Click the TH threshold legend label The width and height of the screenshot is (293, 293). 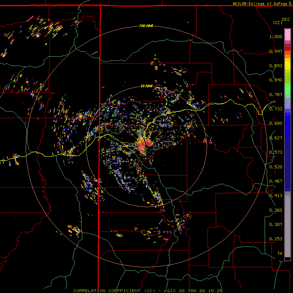pos(280,253)
